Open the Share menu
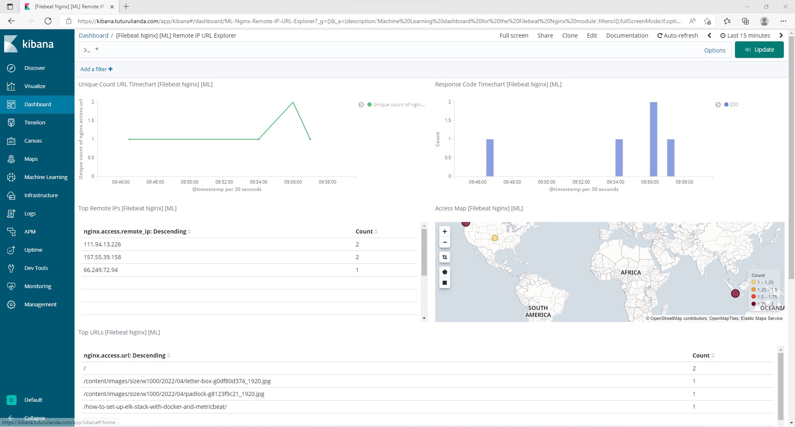Screen dimensions: 795x427 click(545, 36)
